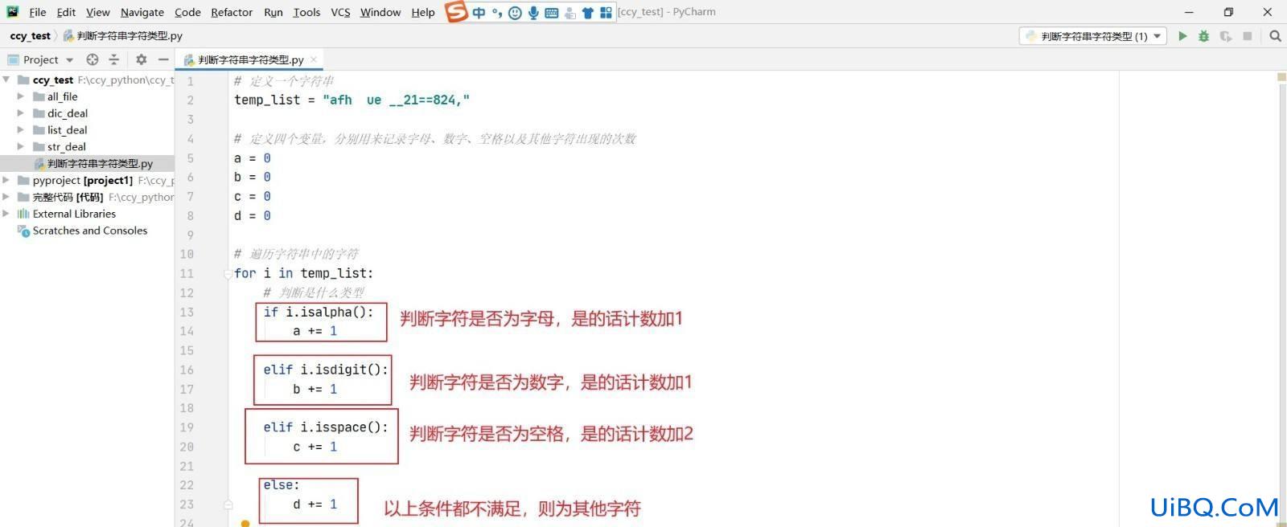Open Sogou toolbox grid icon
The height and width of the screenshot is (527, 1287).
click(606, 12)
